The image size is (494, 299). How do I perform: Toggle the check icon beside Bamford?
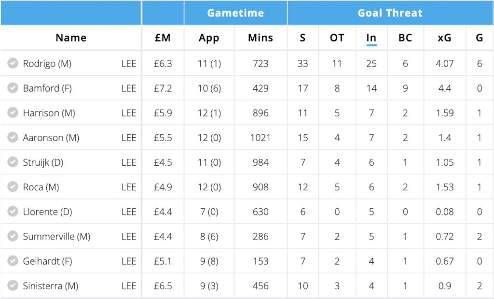(13, 88)
